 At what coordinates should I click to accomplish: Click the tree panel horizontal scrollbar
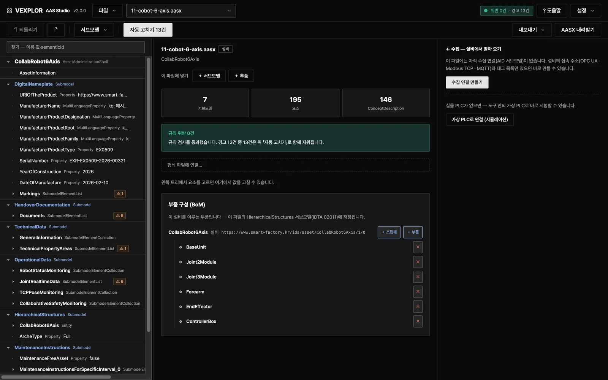point(56,377)
